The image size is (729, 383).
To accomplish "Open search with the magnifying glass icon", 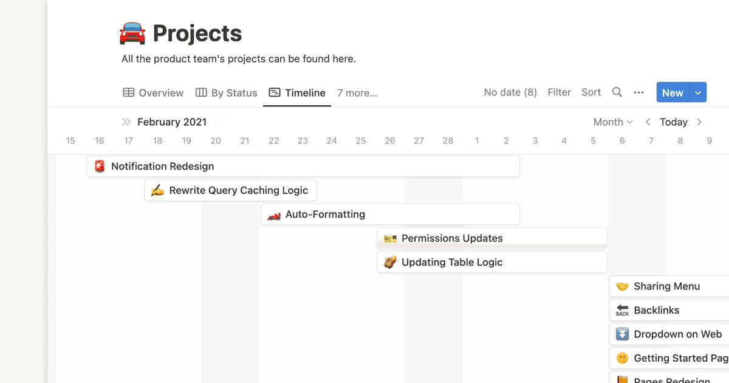I will [x=617, y=92].
